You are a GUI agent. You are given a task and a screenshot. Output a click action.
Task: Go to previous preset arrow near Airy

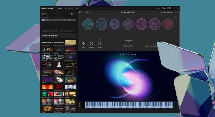[83, 12]
